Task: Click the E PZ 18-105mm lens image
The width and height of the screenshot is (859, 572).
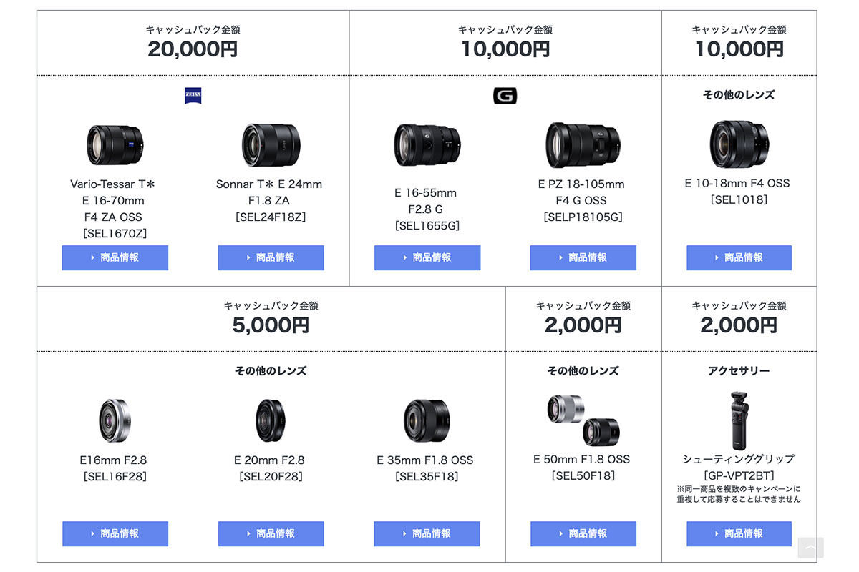Action: pos(583,145)
